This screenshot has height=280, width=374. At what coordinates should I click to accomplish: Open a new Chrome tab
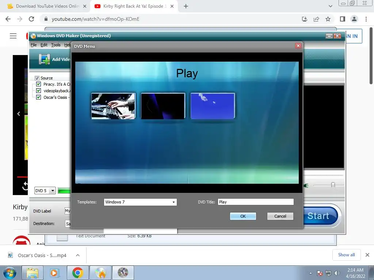coord(186,7)
